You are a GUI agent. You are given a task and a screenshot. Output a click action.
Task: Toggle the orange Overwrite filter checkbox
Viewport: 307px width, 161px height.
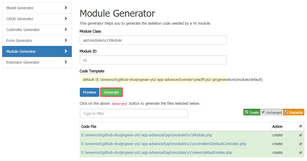(x=286, y=112)
